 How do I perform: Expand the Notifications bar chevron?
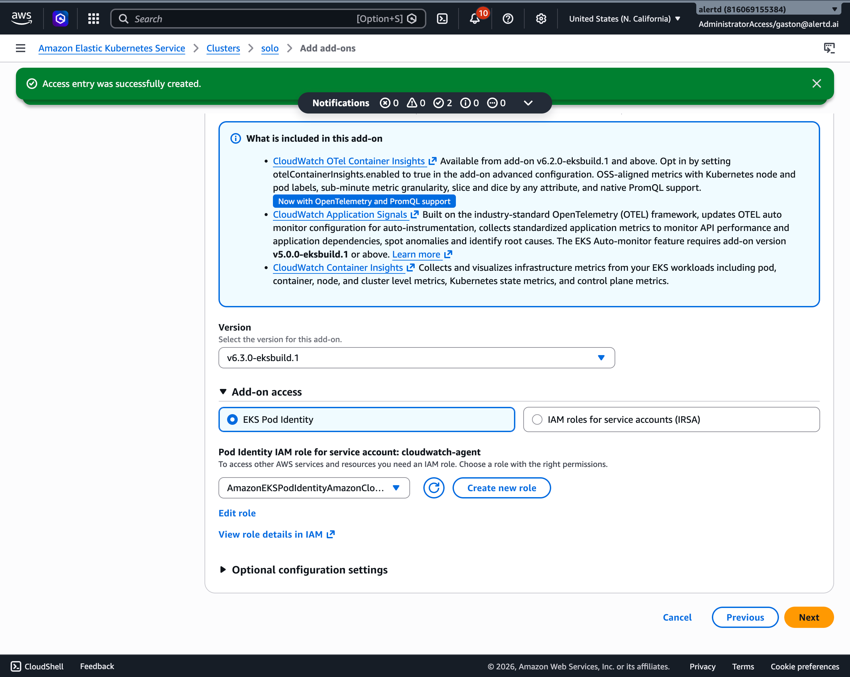click(528, 103)
